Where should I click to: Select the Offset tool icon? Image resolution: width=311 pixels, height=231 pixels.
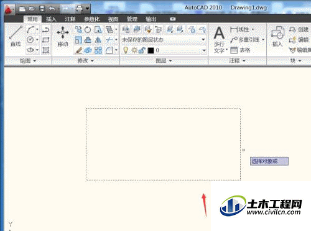[x=88, y=40]
